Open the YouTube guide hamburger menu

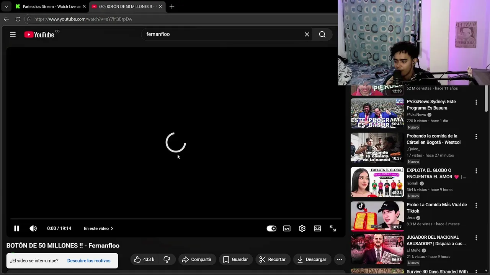point(13,34)
